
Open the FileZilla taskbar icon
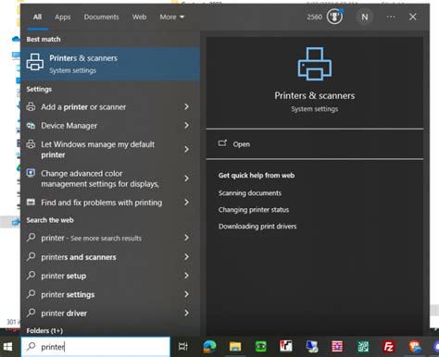tap(389, 347)
